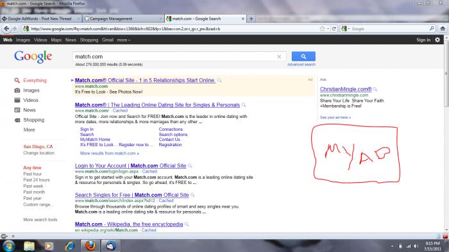Expand More search tools
449x252 pixels.
point(40,220)
